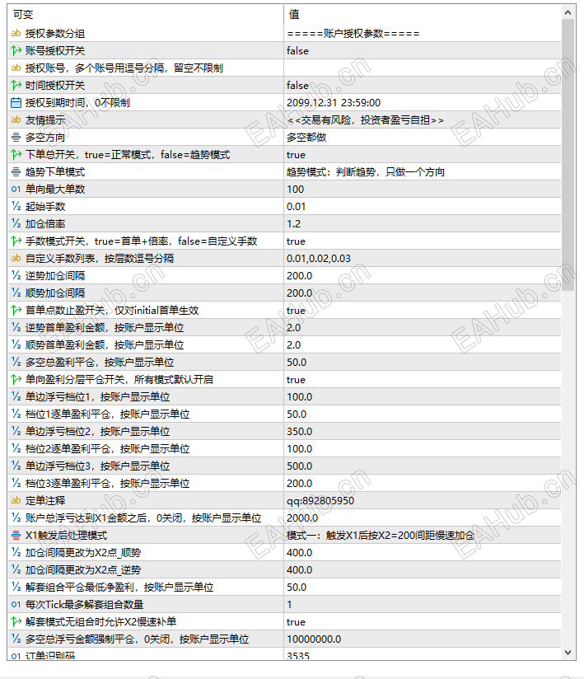
Task: Select the 逆势首单盈利金额 row label
Action: (105, 328)
